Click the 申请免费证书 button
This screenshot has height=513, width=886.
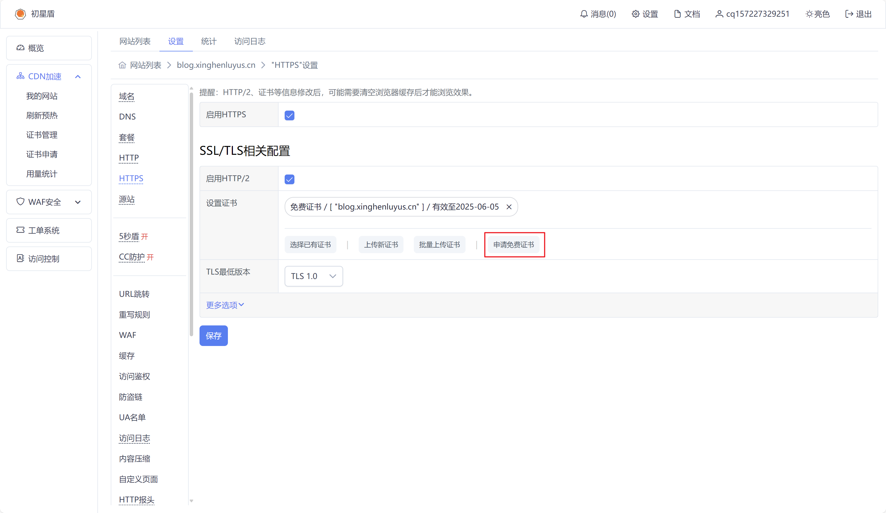click(513, 245)
